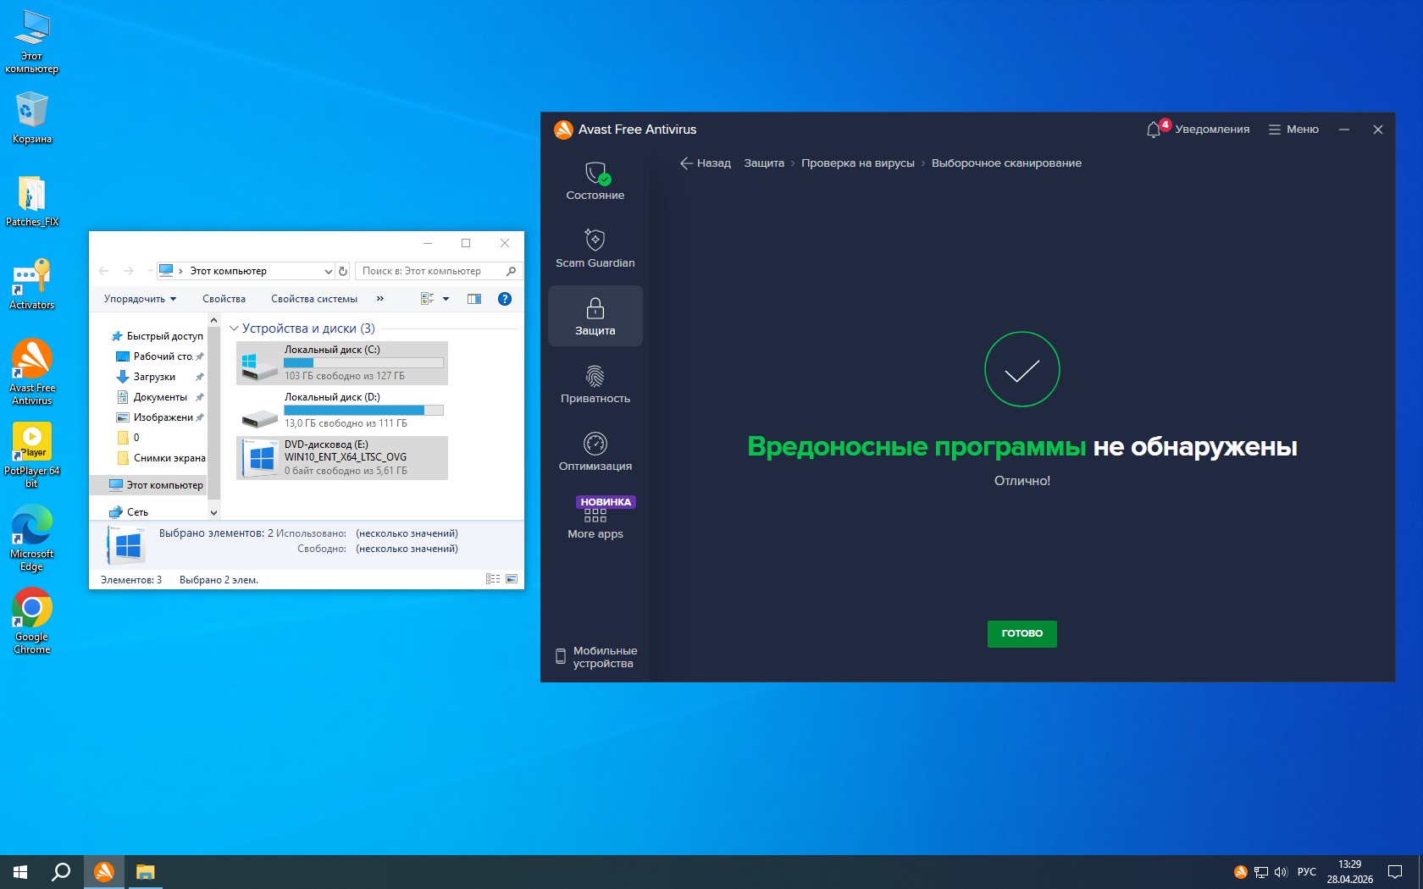Collapse the Устройства и диски group

(x=235, y=329)
